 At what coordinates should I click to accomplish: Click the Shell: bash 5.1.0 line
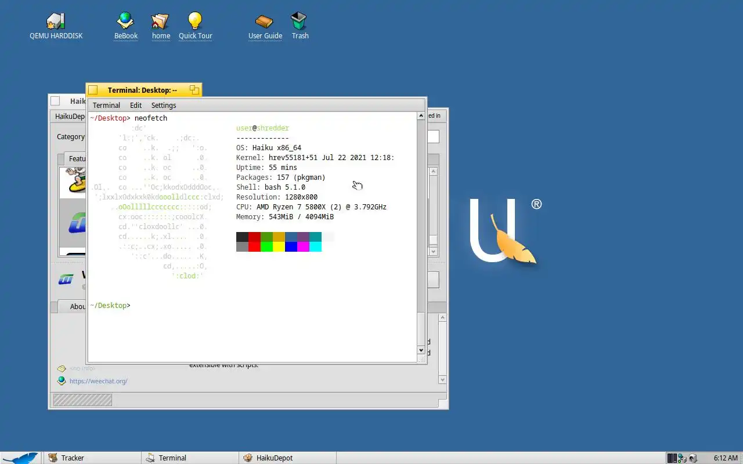click(x=270, y=187)
